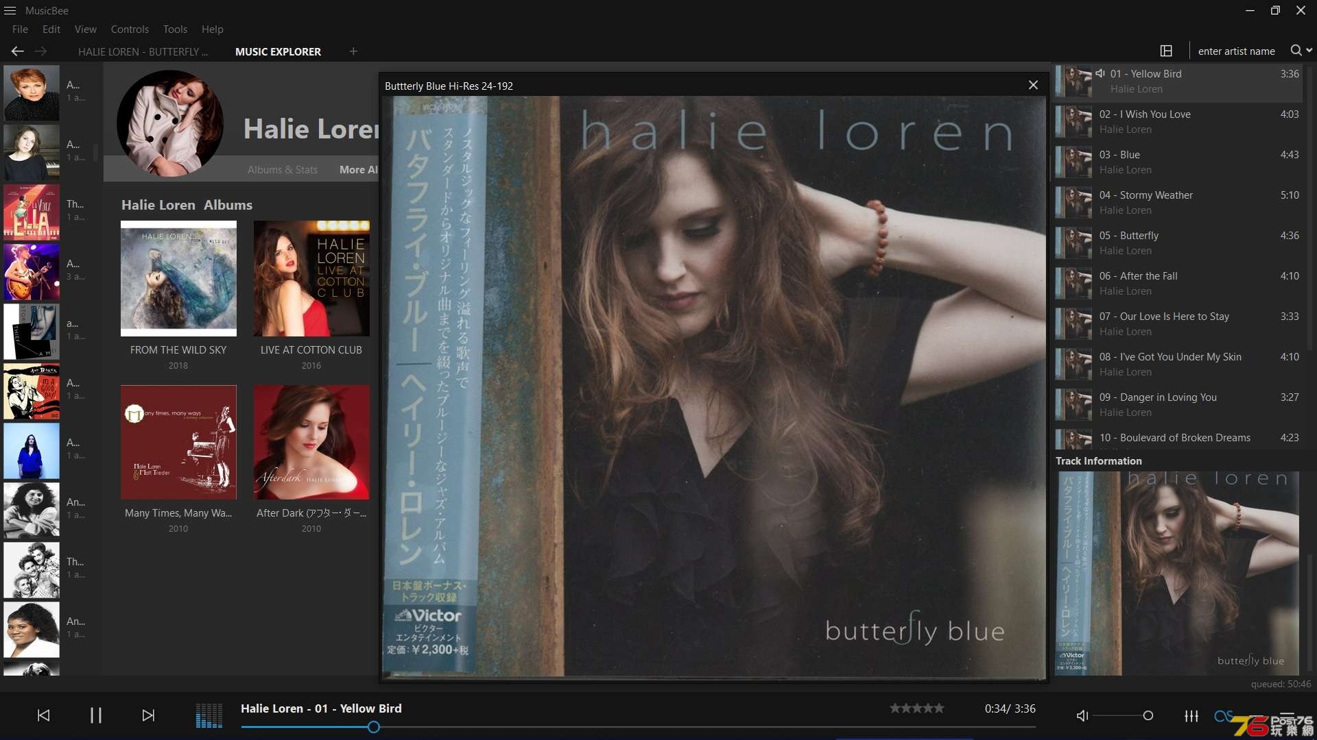Click FROM THE WILD SKY album title
The image size is (1317, 740).
coord(178,350)
